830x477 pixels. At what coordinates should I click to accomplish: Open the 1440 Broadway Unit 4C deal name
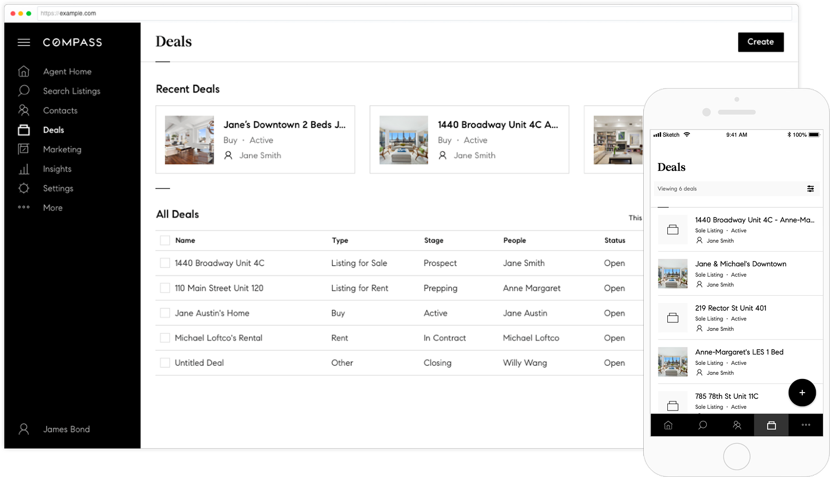(219, 263)
